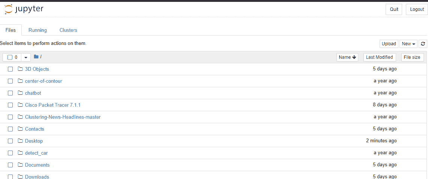Open the Clustering-News-Headlines-master folder link
Image resolution: width=428 pixels, height=179 pixels.
[63, 117]
